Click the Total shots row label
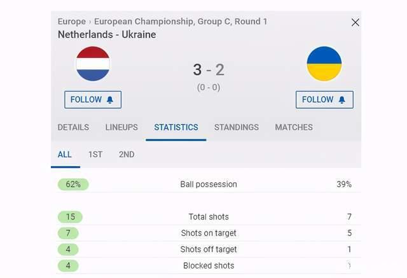This screenshot has height=278, width=407. pos(209,217)
